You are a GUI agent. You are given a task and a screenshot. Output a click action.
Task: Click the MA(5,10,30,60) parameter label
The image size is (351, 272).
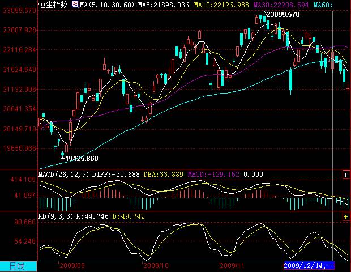(106, 5)
